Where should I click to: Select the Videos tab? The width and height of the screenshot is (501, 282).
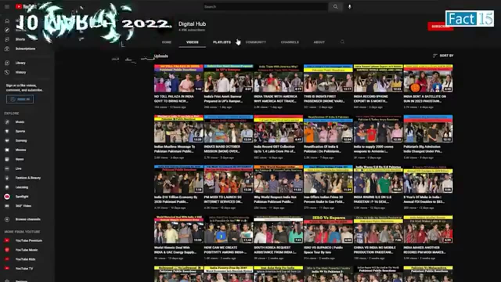[192, 42]
